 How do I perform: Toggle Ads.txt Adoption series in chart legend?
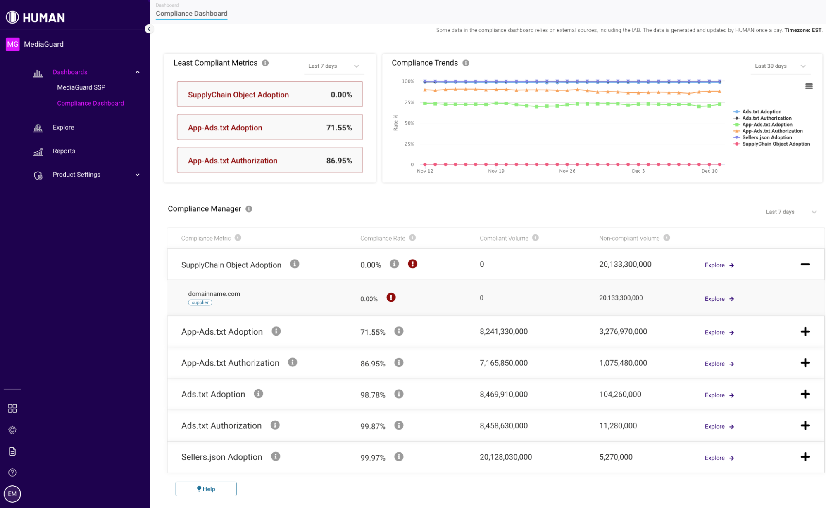(757, 112)
